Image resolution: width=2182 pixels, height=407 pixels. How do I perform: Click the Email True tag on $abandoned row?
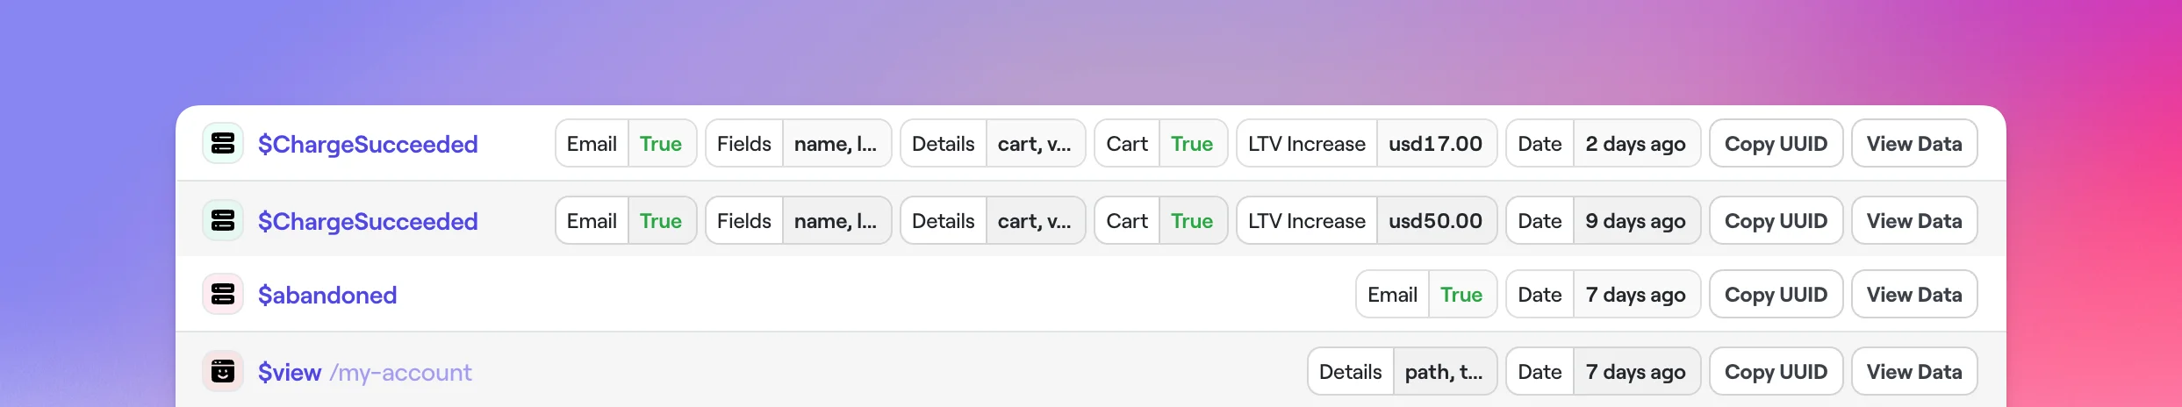click(x=1425, y=295)
